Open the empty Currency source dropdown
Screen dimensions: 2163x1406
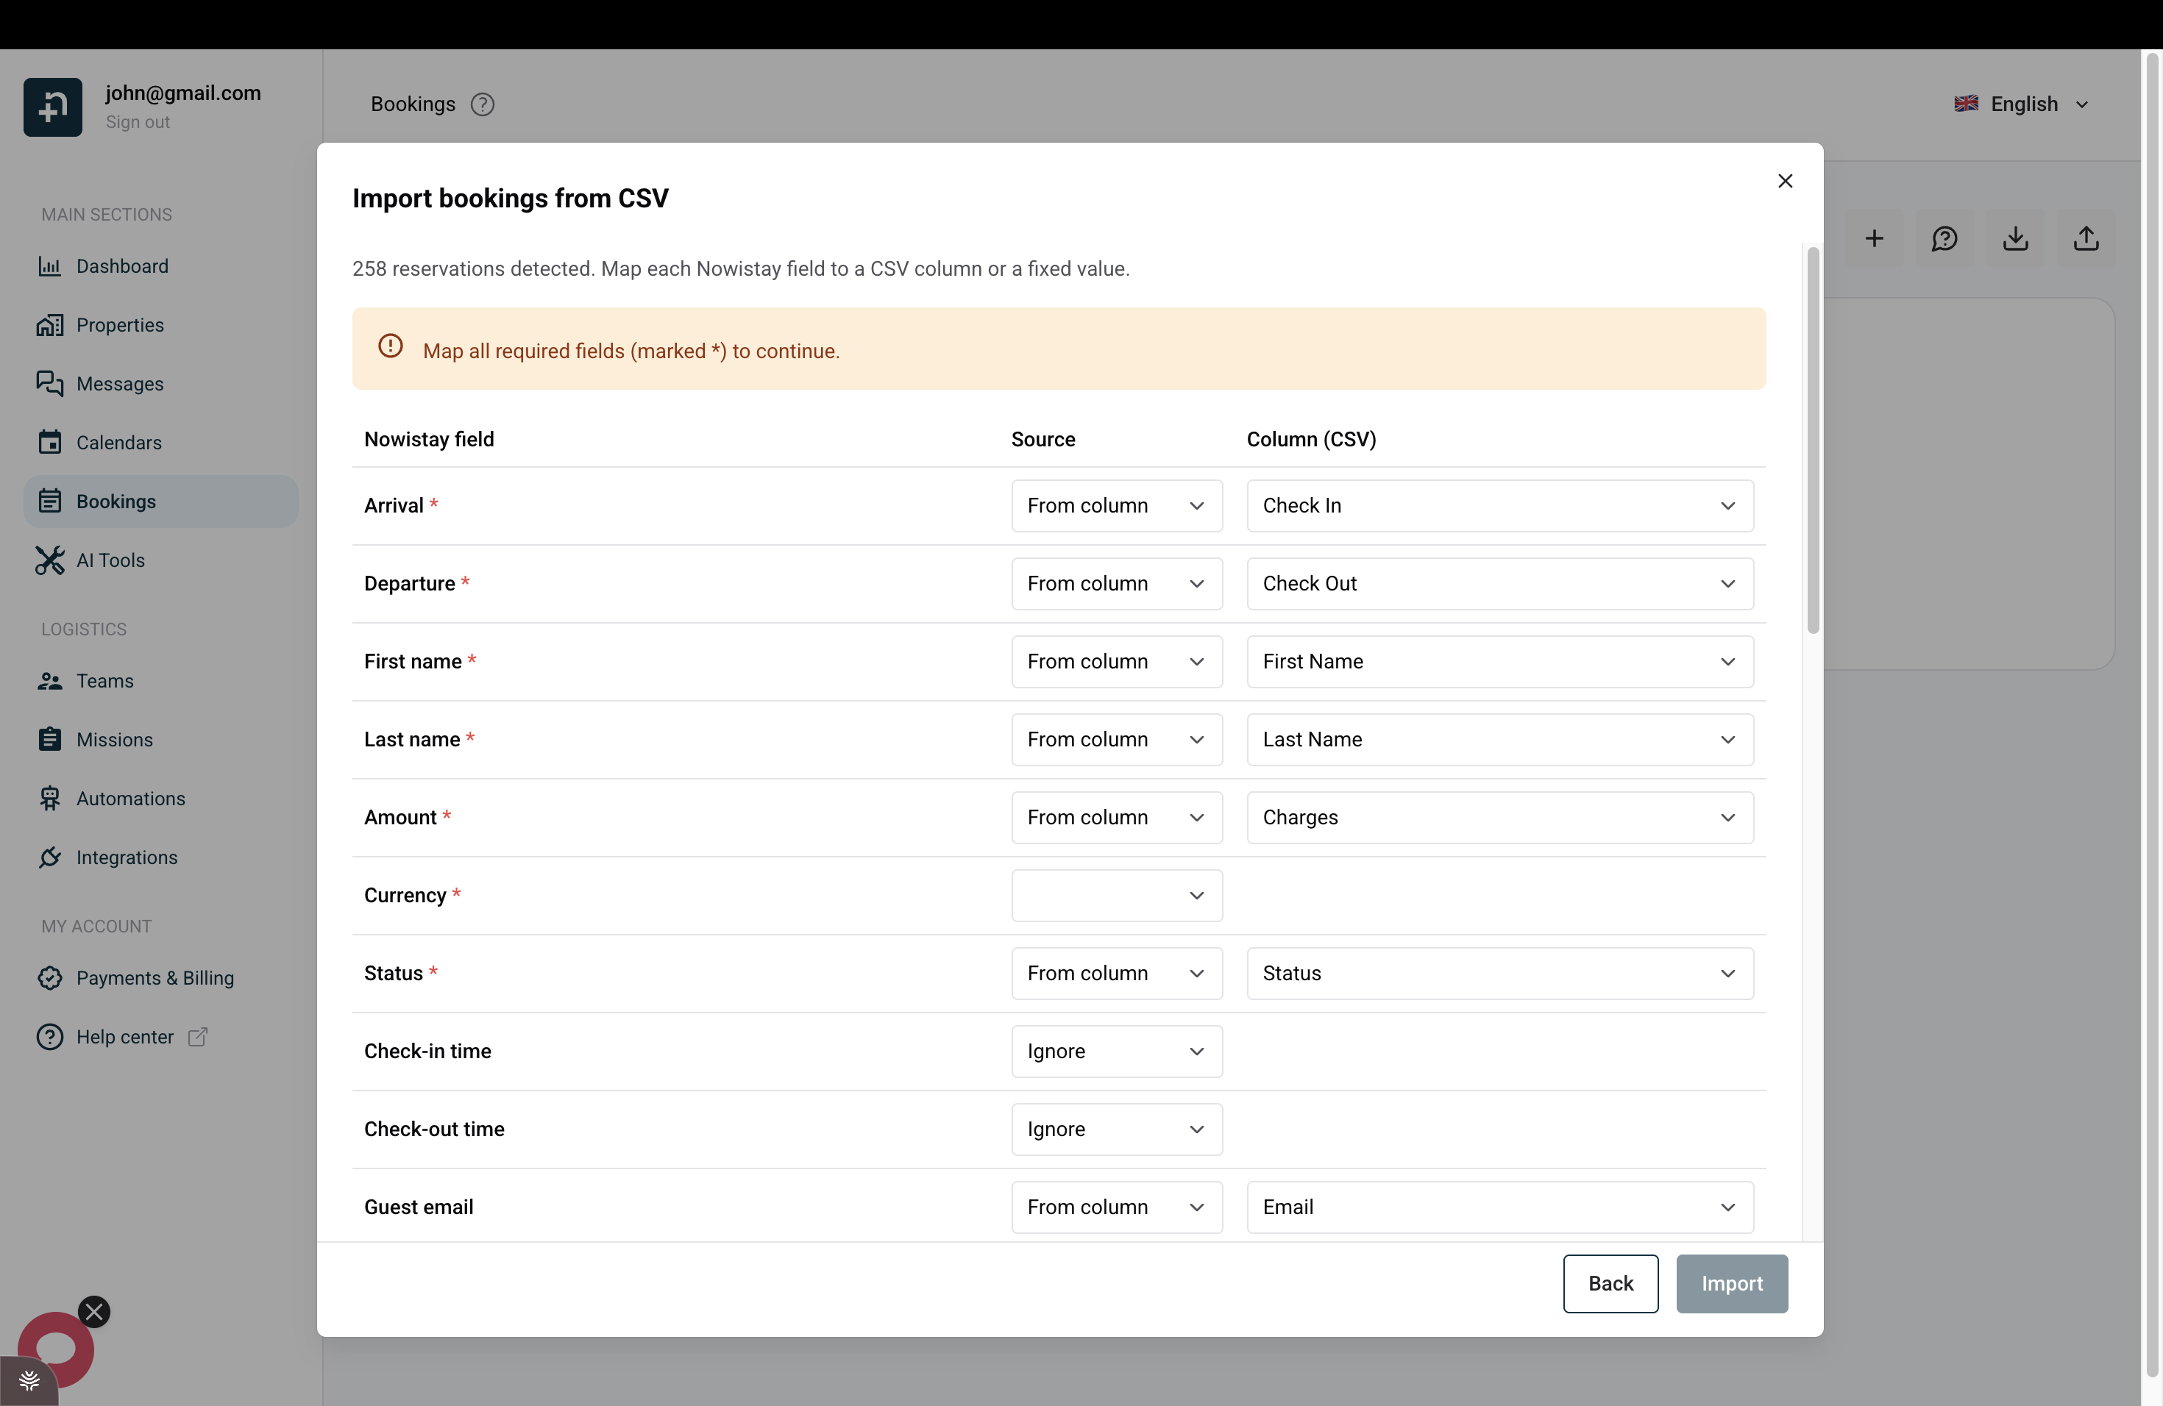[x=1116, y=896]
